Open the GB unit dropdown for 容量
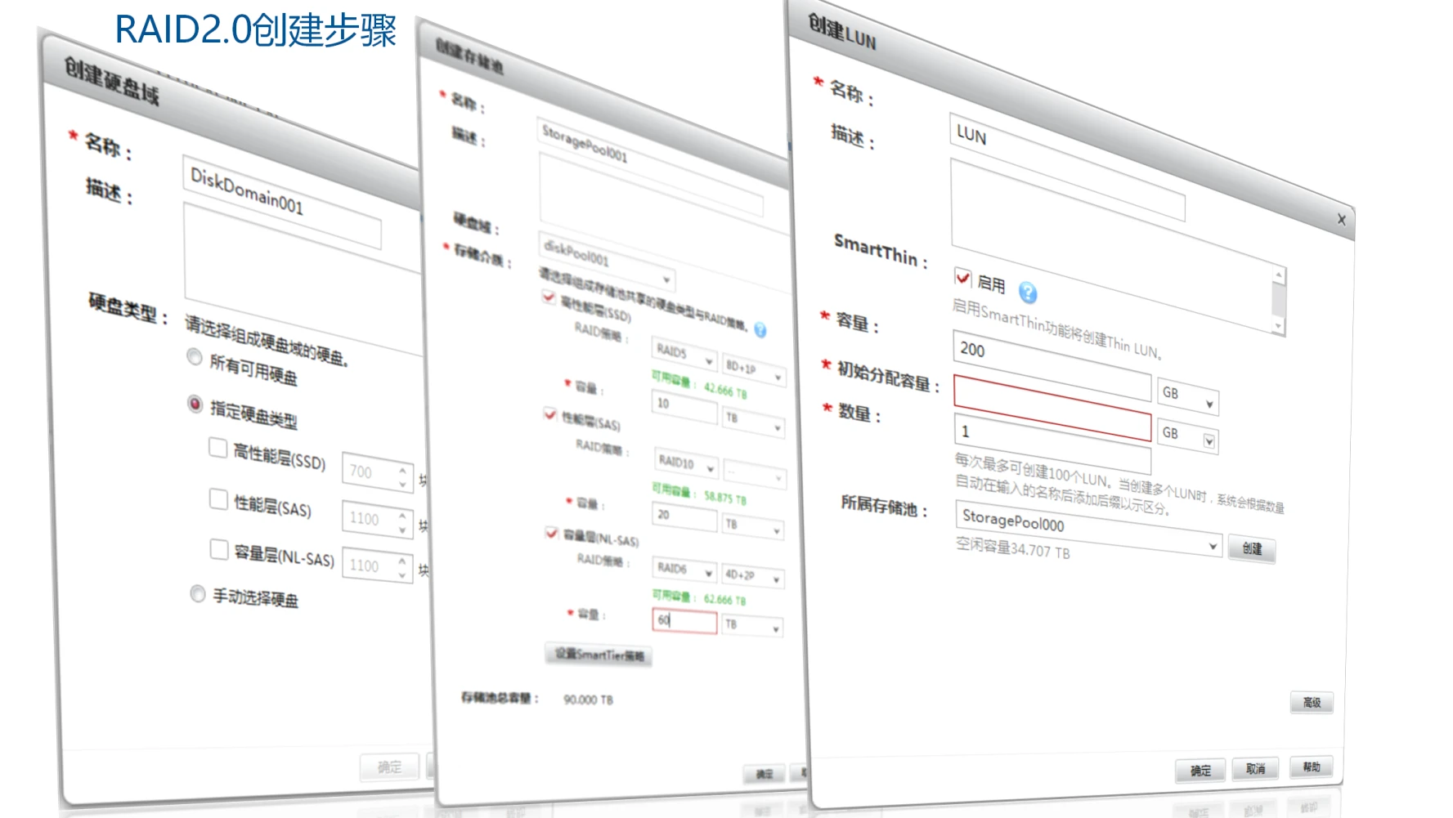This screenshot has height=818, width=1453. click(x=1209, y=404)
